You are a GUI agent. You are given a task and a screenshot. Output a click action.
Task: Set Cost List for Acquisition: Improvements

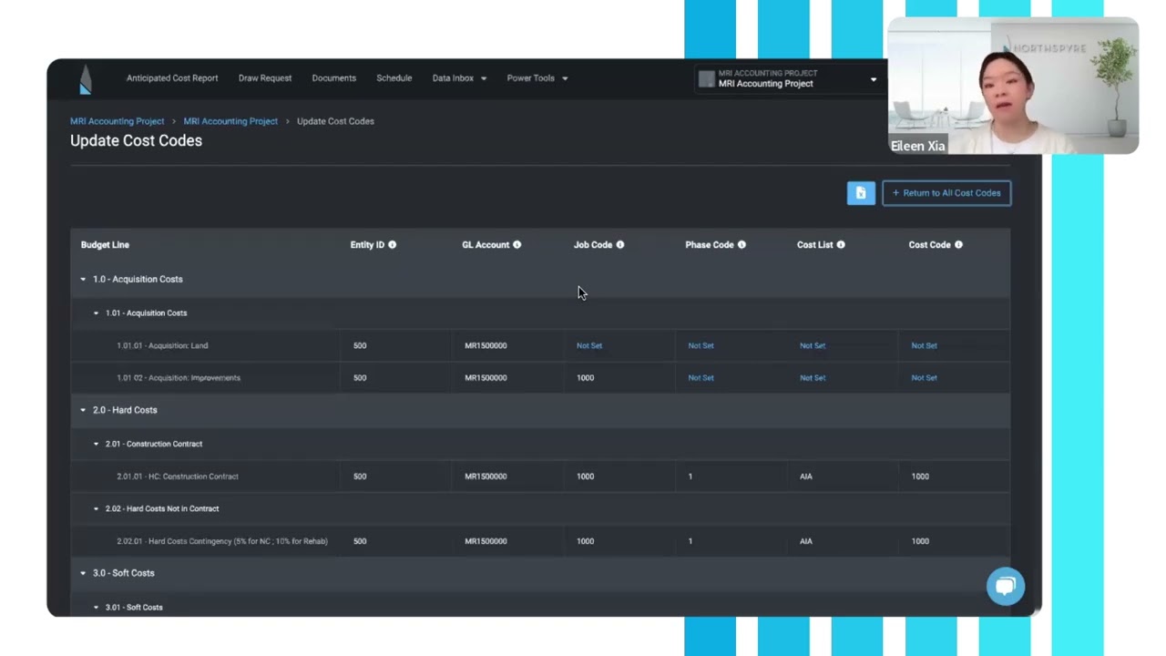click(x=813, y=378)
